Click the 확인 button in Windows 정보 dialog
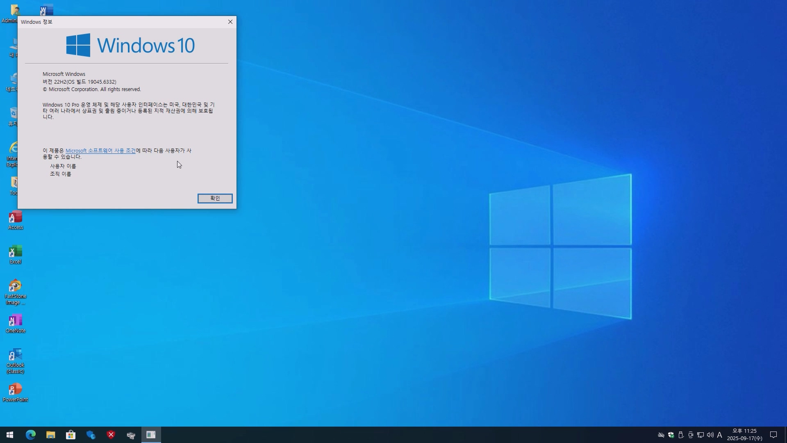The width and height of the screenshot is (787, 443). coord(215,199)
